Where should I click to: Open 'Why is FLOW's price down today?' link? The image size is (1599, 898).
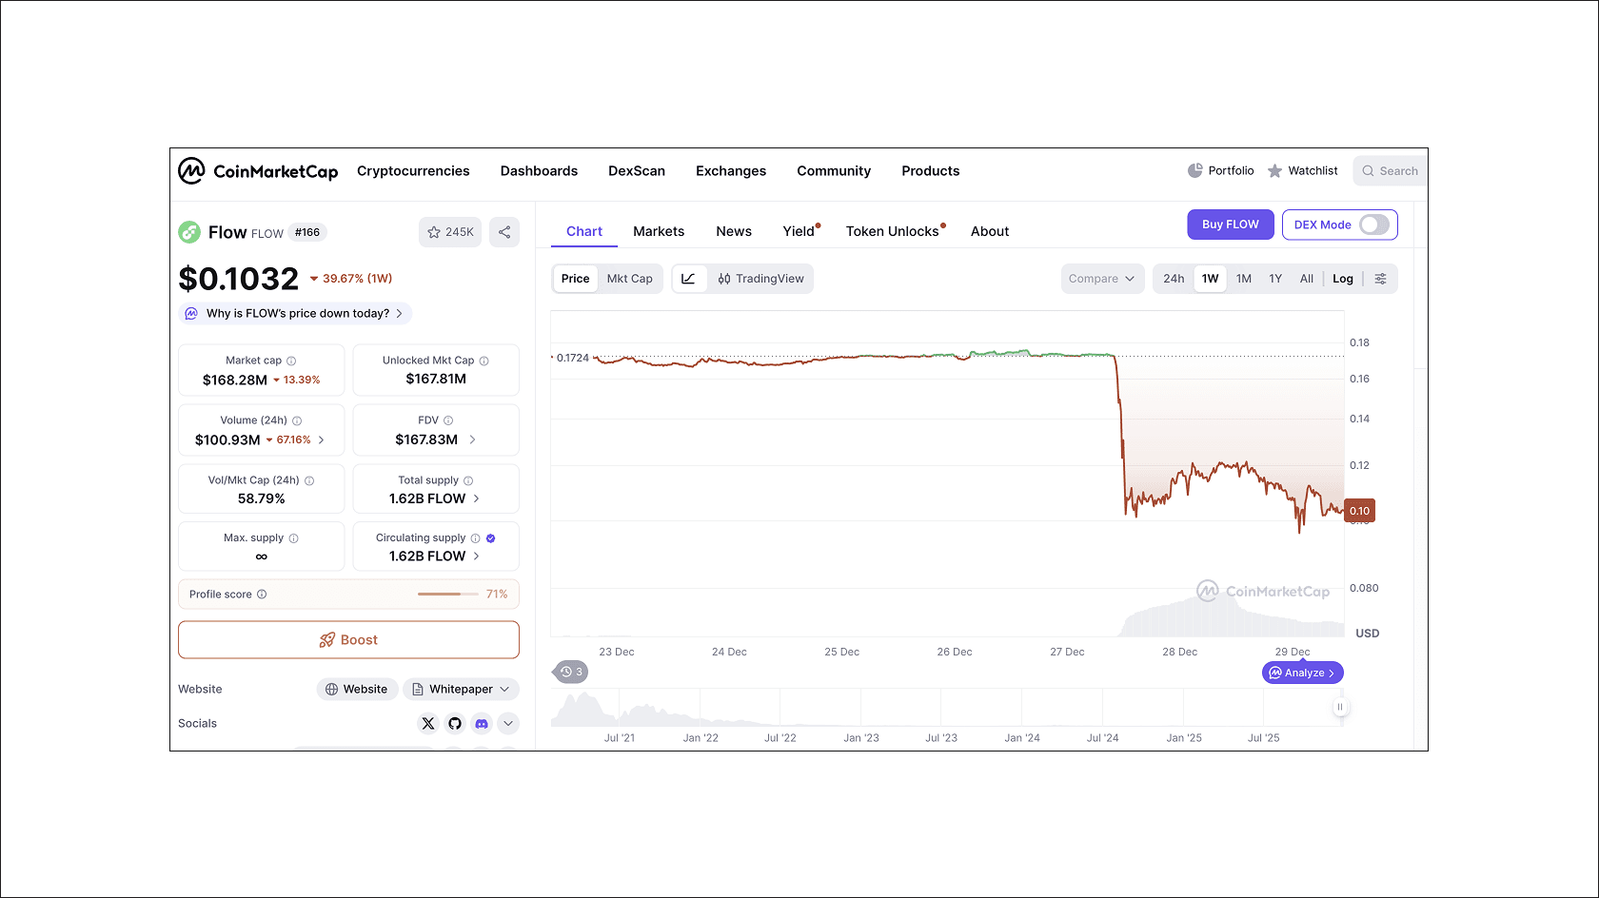point(293,313)
